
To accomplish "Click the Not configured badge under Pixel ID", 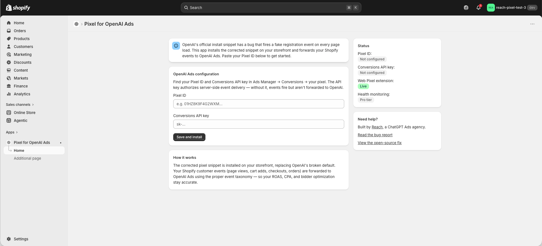I will tap(372, 59).
